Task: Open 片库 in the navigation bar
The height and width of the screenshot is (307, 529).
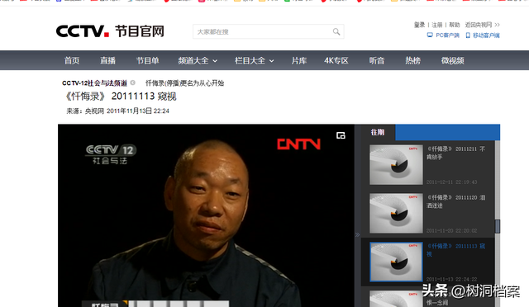Action: (299, 61)
